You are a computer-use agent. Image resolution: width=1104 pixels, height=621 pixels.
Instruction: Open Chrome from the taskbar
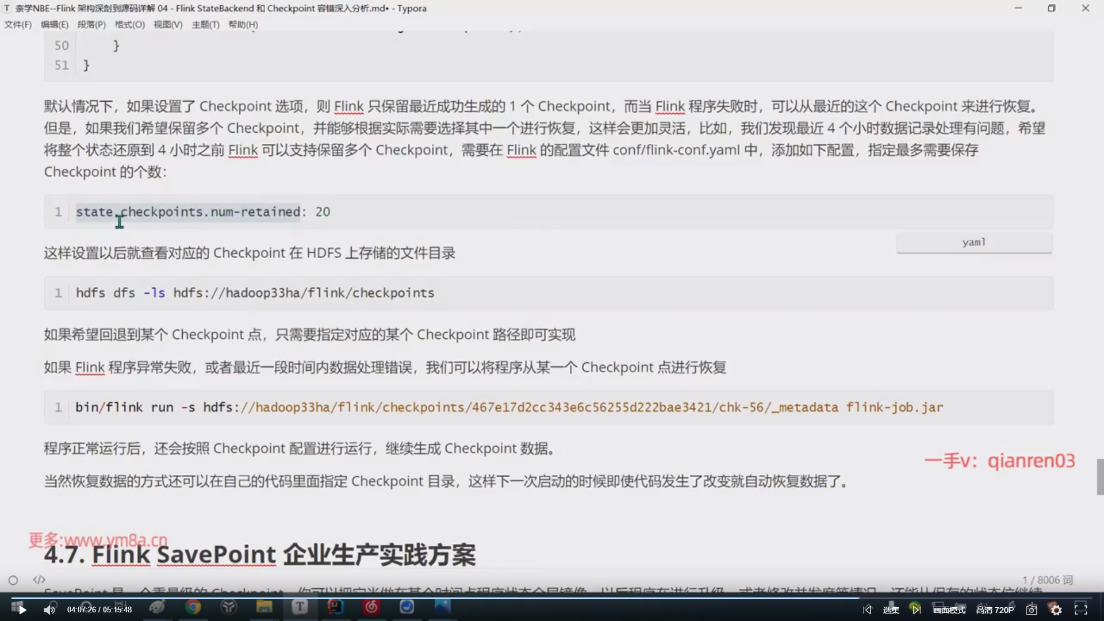click(x=193, y=607)
